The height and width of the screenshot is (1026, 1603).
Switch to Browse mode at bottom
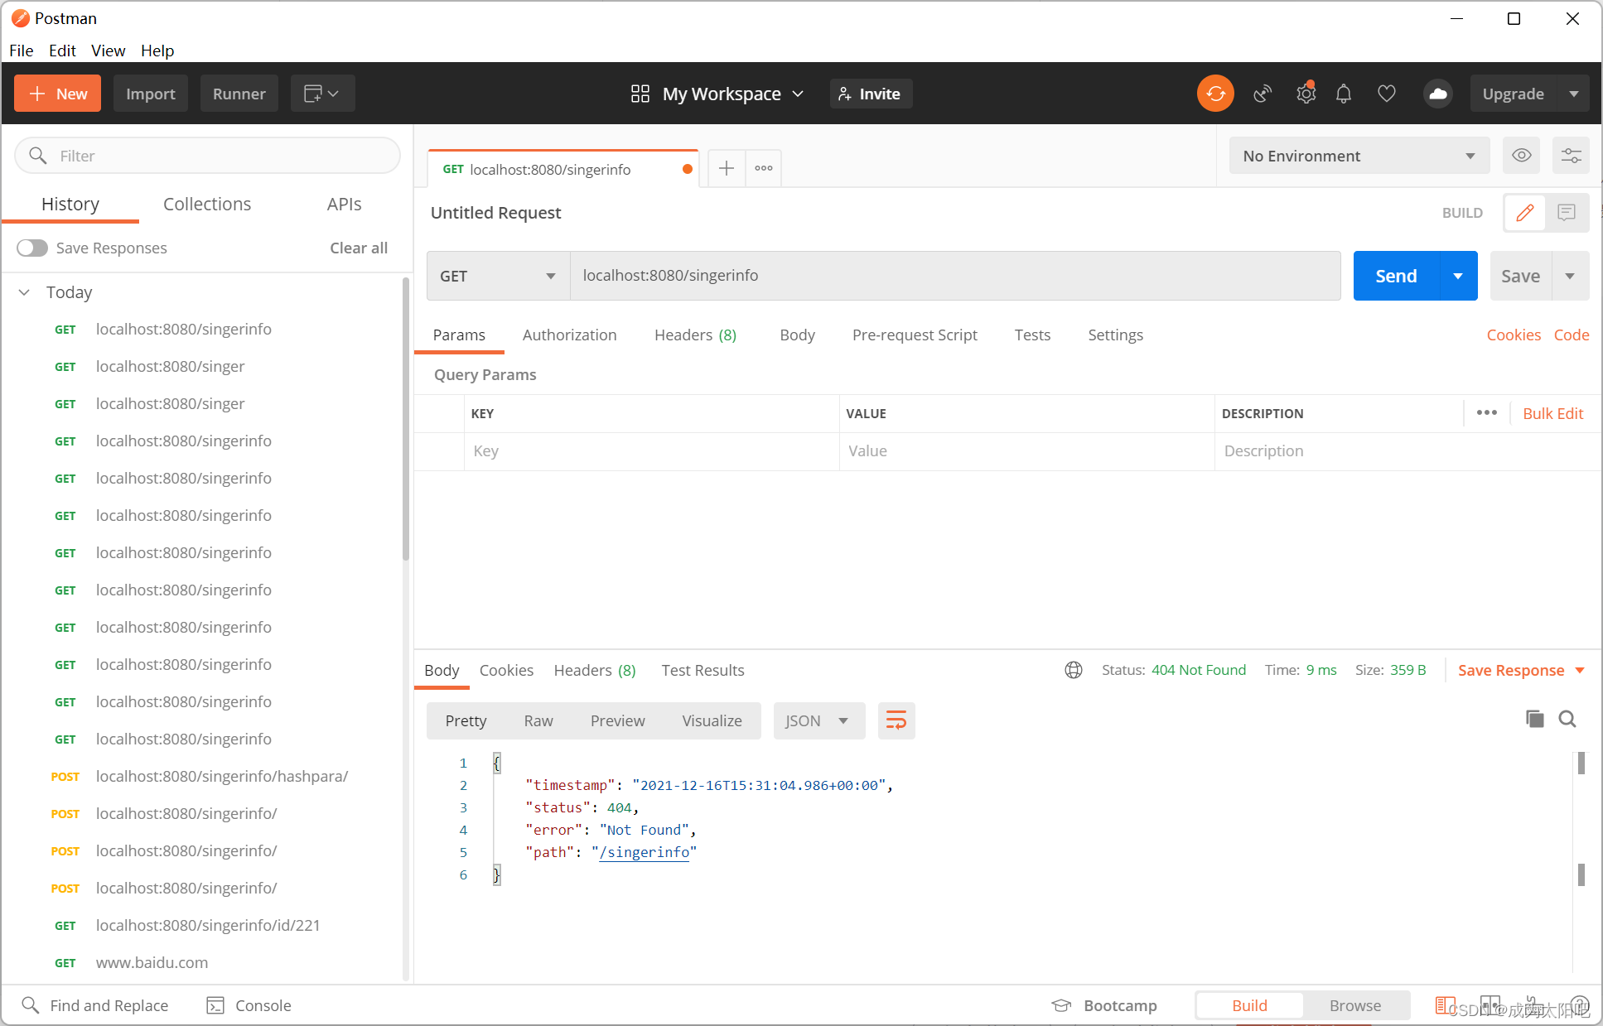coord(1354,1005)
